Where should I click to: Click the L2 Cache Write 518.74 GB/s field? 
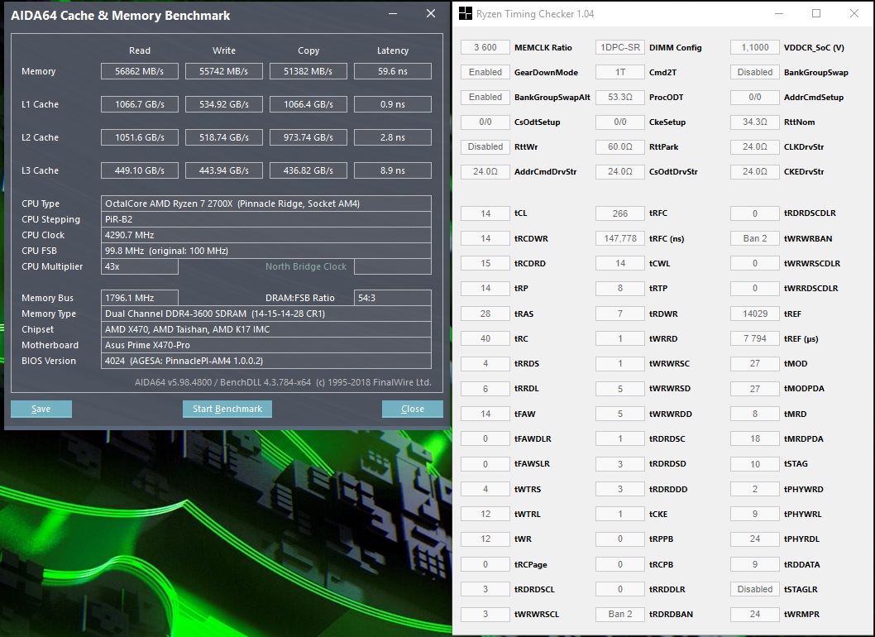[224, 136]
